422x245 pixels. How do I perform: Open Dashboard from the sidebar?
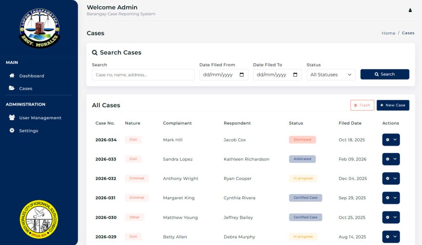(x=31, y=76)
